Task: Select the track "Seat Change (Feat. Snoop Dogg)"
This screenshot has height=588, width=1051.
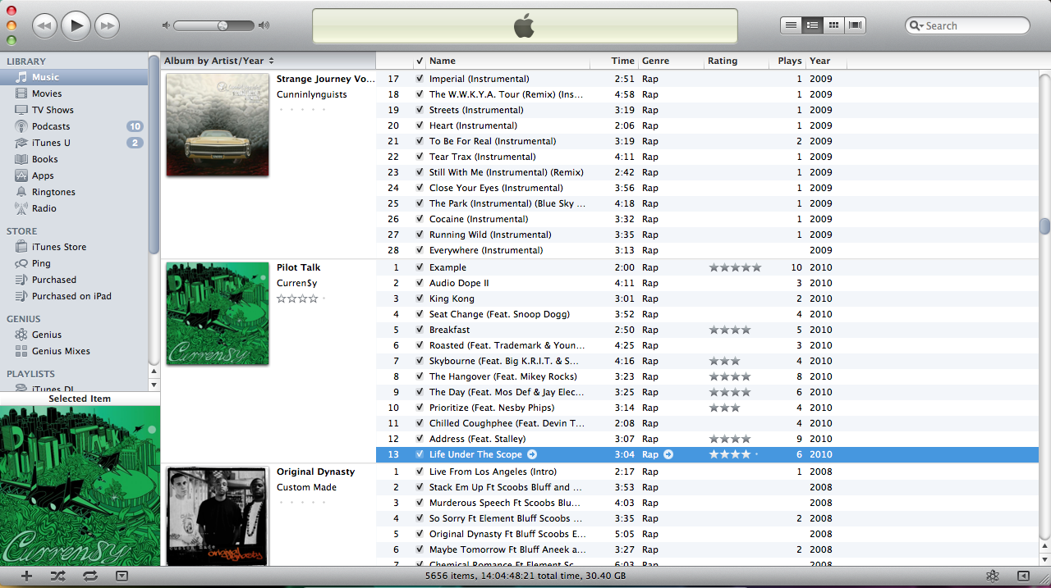Action: [x=499, y=314]
